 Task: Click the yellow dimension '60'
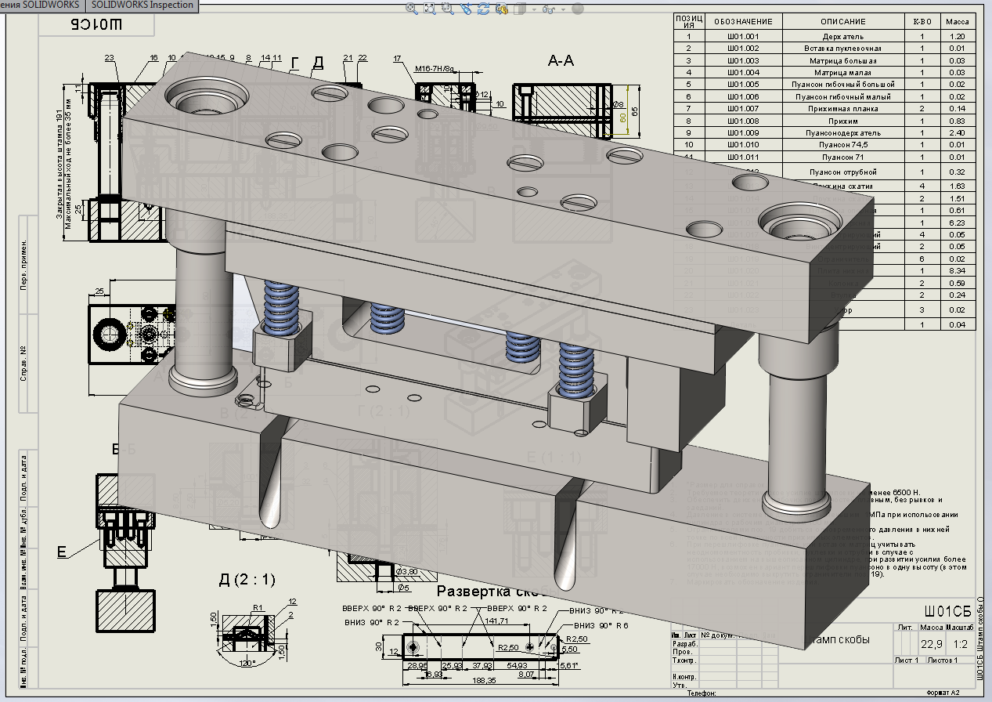coord(623,117)
